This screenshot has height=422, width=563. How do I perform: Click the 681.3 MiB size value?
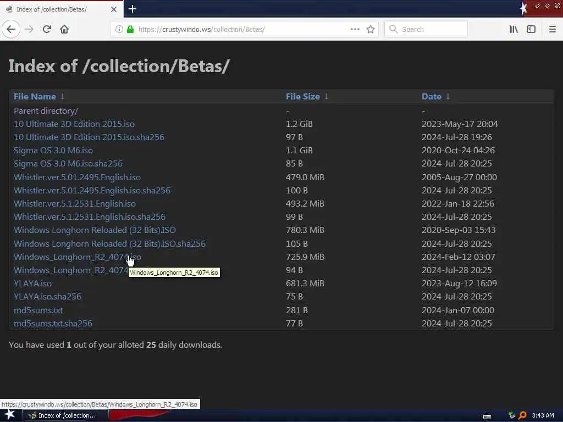[x=305, y=283]
